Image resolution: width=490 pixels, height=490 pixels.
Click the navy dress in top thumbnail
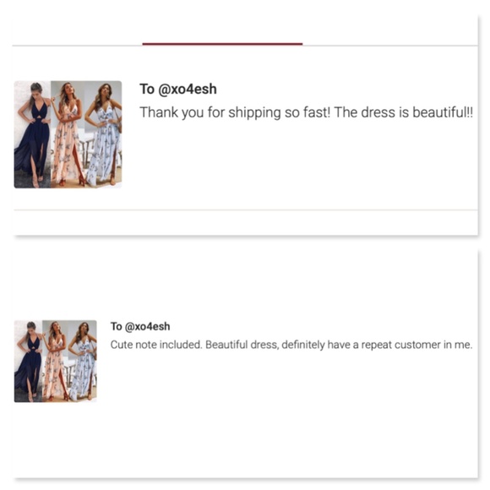click(x=33, y=134)
